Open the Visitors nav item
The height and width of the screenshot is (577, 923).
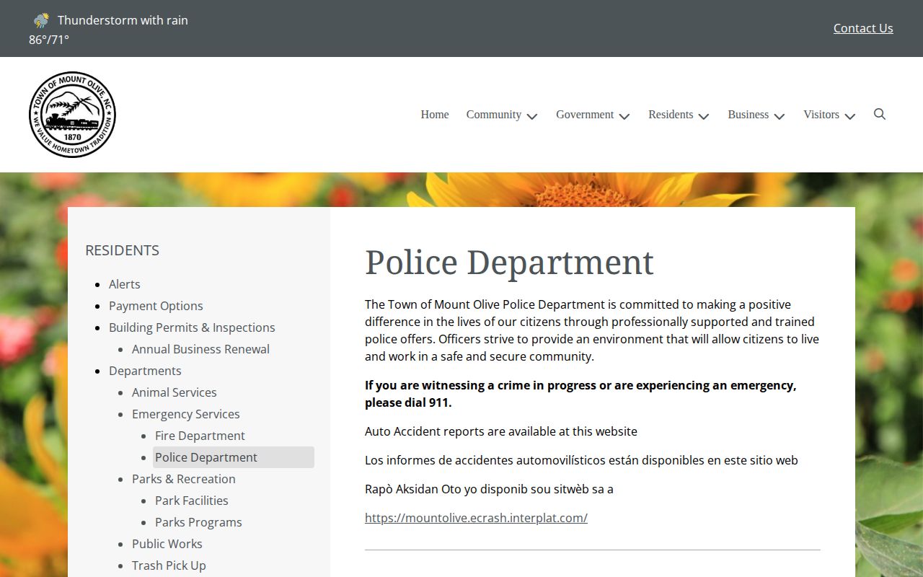[821, 115]
